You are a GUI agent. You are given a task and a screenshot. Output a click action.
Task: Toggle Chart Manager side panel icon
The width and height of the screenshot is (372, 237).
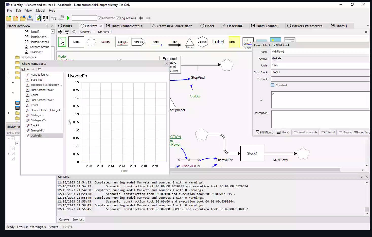coord(23,69)
